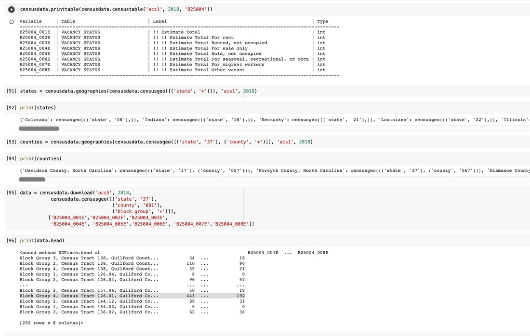This screenshot has width=530, height=336.
Task: Click the B25004_005E variable row
Action: 172,54
